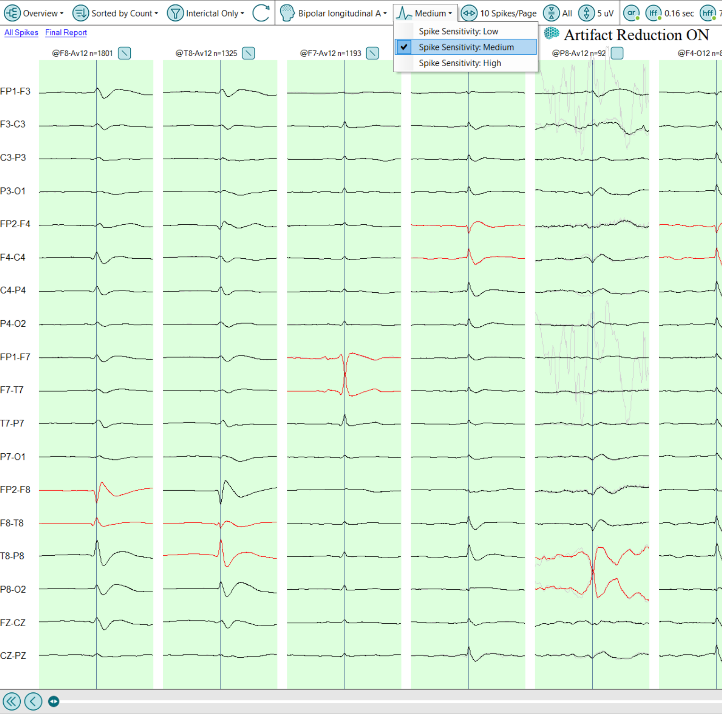Click the channel compress icon beside All
Screen dimensions: 722x714
(551, 13)
